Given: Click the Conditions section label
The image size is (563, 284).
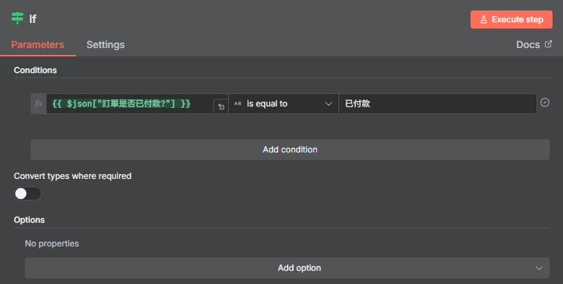Looking at the screenshot, I should point(35,70).
